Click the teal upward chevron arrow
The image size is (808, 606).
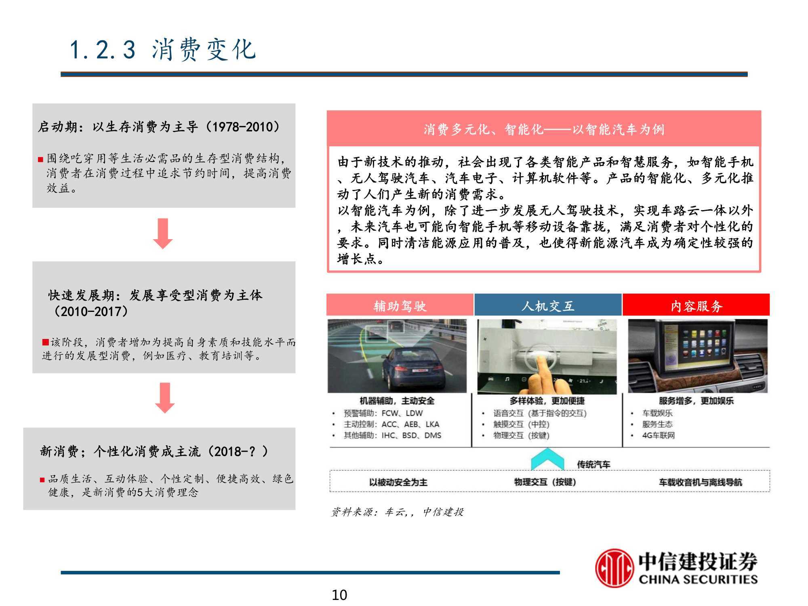click(547, 460)
